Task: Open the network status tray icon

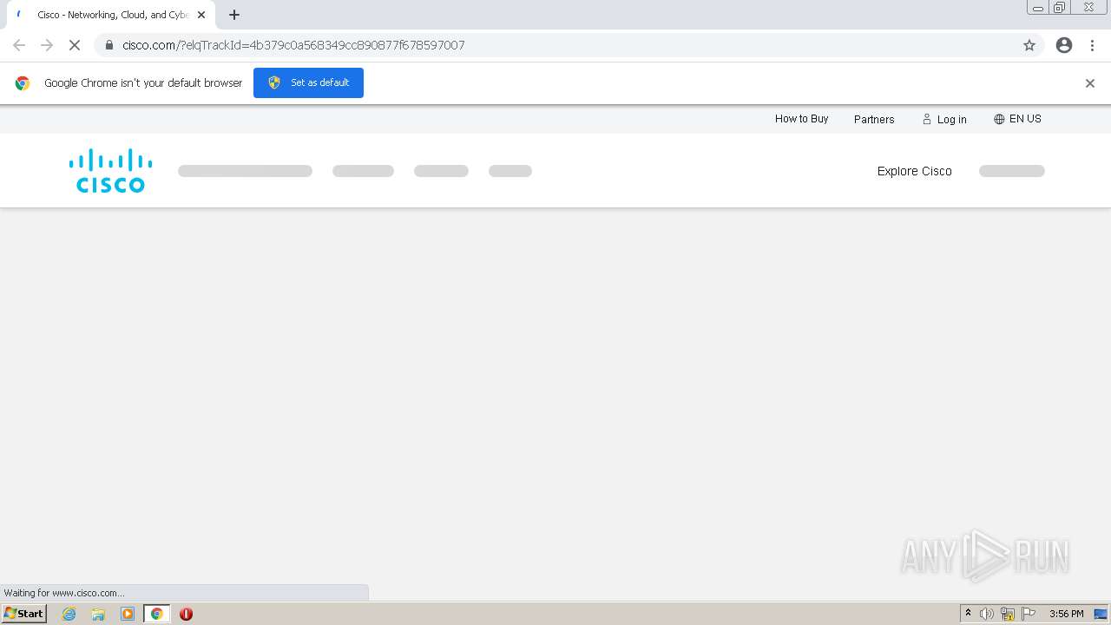Action: [x=1008, y=614]
